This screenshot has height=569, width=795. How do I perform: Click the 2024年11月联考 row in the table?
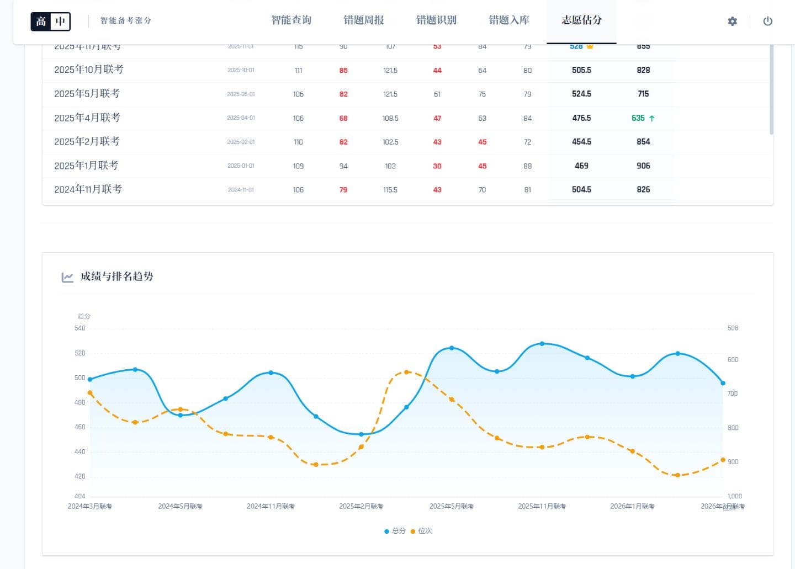(x=88, y=190)
